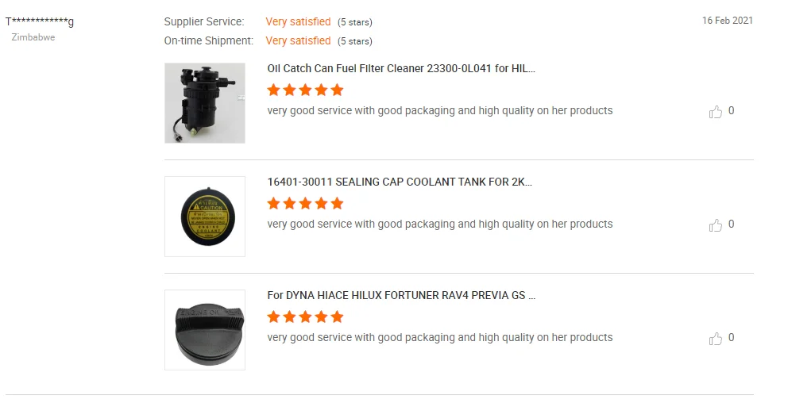Viewport: 788px width, 399px height.
Task: Open the black engine oil cap thumbnail
Action: click(205, 330)
